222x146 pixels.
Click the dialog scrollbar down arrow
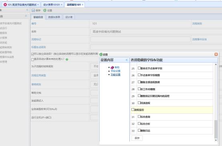coord(216,140)
